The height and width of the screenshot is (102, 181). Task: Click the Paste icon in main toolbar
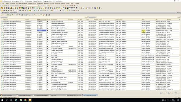13,6
